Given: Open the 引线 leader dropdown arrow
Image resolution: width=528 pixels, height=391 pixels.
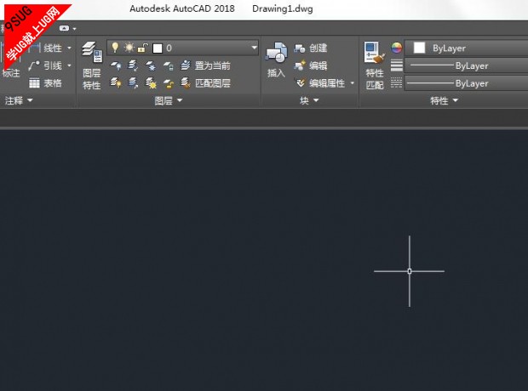Looking at the screenshot, I should [69, 65].
